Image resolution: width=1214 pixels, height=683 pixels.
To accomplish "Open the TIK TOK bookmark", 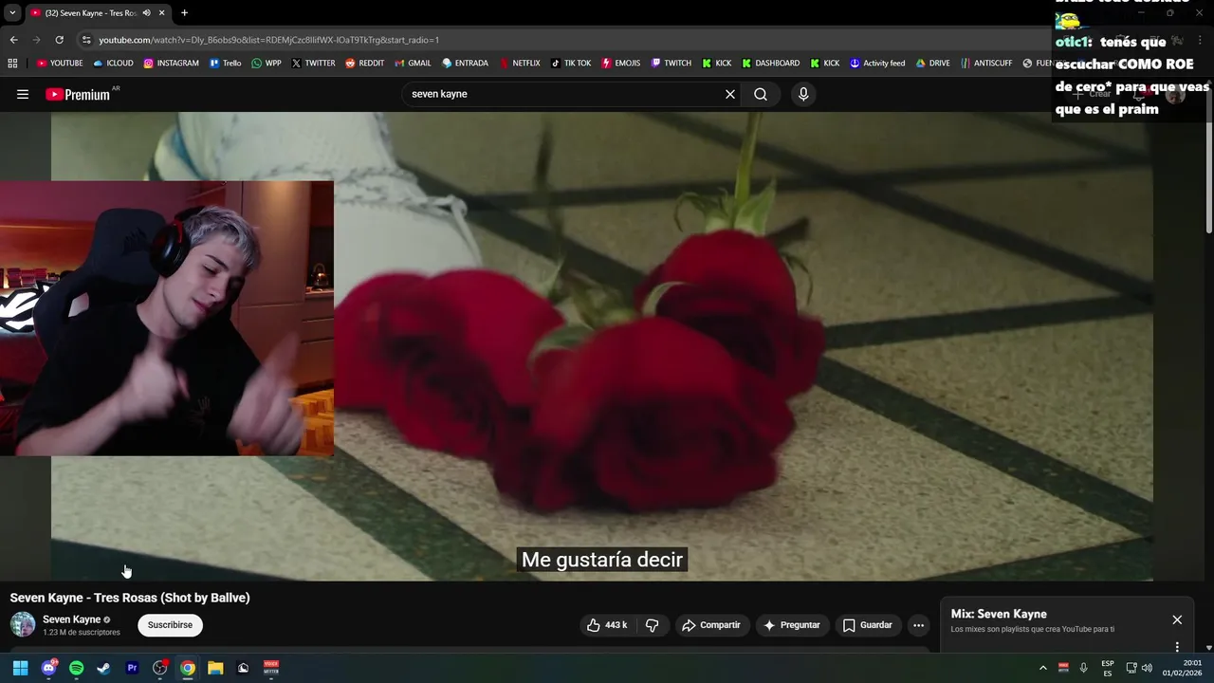I will (570, 64).
